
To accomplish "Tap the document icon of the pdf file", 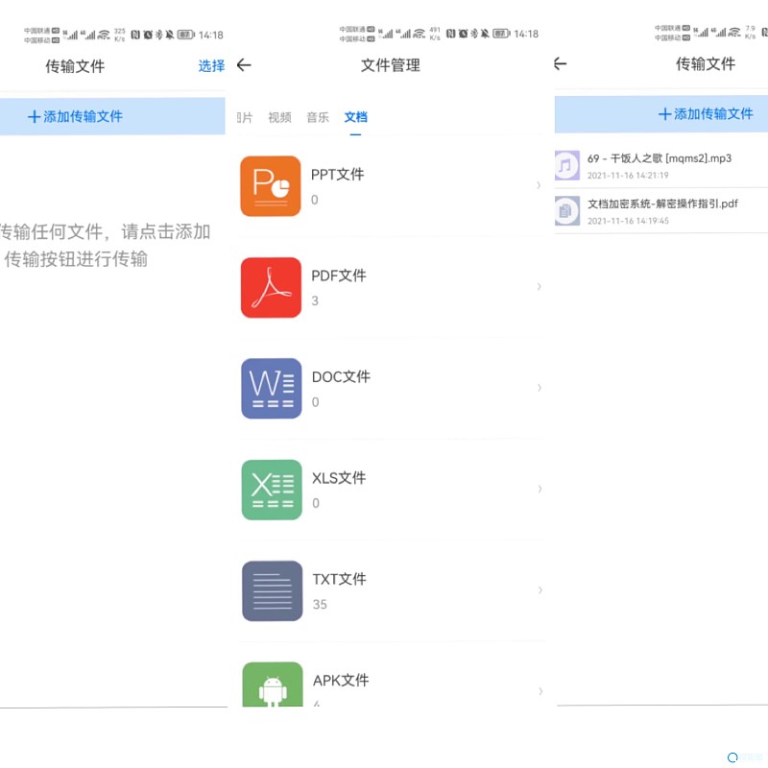I will 566,210.
